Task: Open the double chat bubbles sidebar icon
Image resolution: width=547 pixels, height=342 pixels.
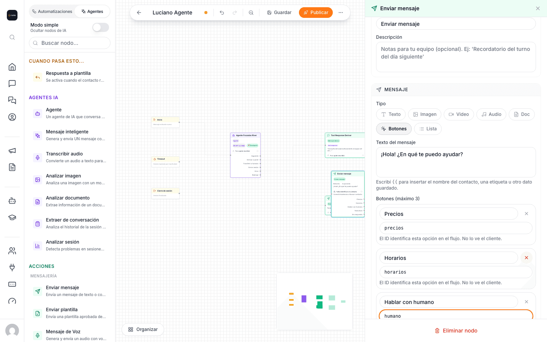Action: tap(12, 100)
